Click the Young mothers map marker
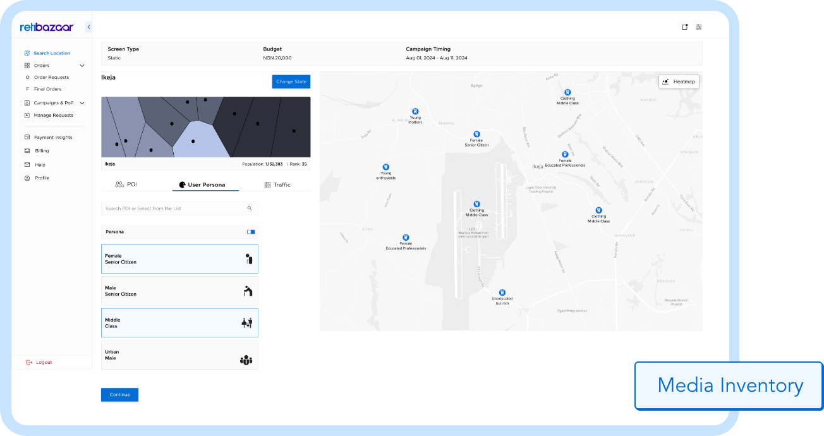 pyautogui.click(x=415, y=111)
